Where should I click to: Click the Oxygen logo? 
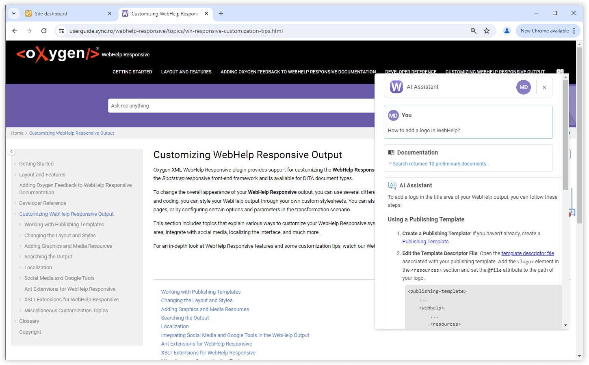[58, 54]
